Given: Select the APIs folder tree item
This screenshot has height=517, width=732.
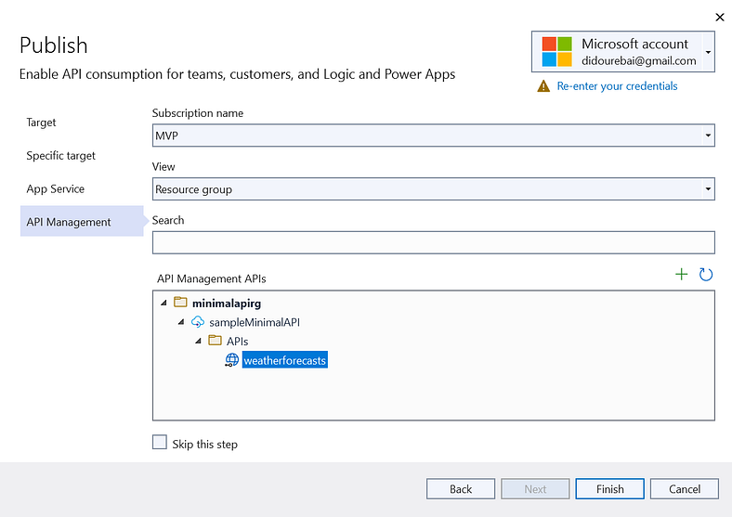Looking at the screenshot, I should pyautogui.click(x=237, y=342).
